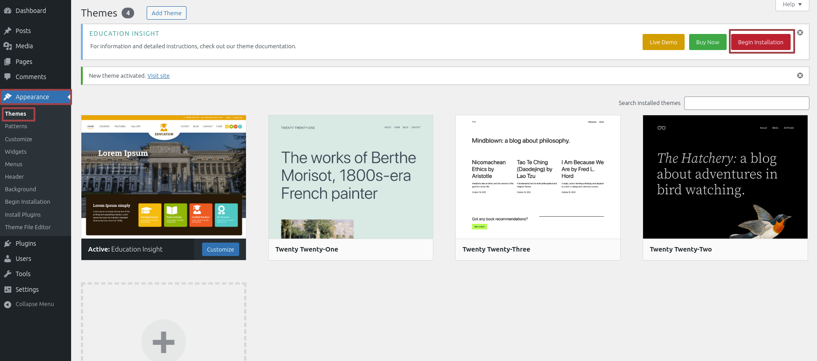This screenshot has height=361, width=817.
Task: Dismiss the Education Insight notice
Action: click(x=800, y=33)
